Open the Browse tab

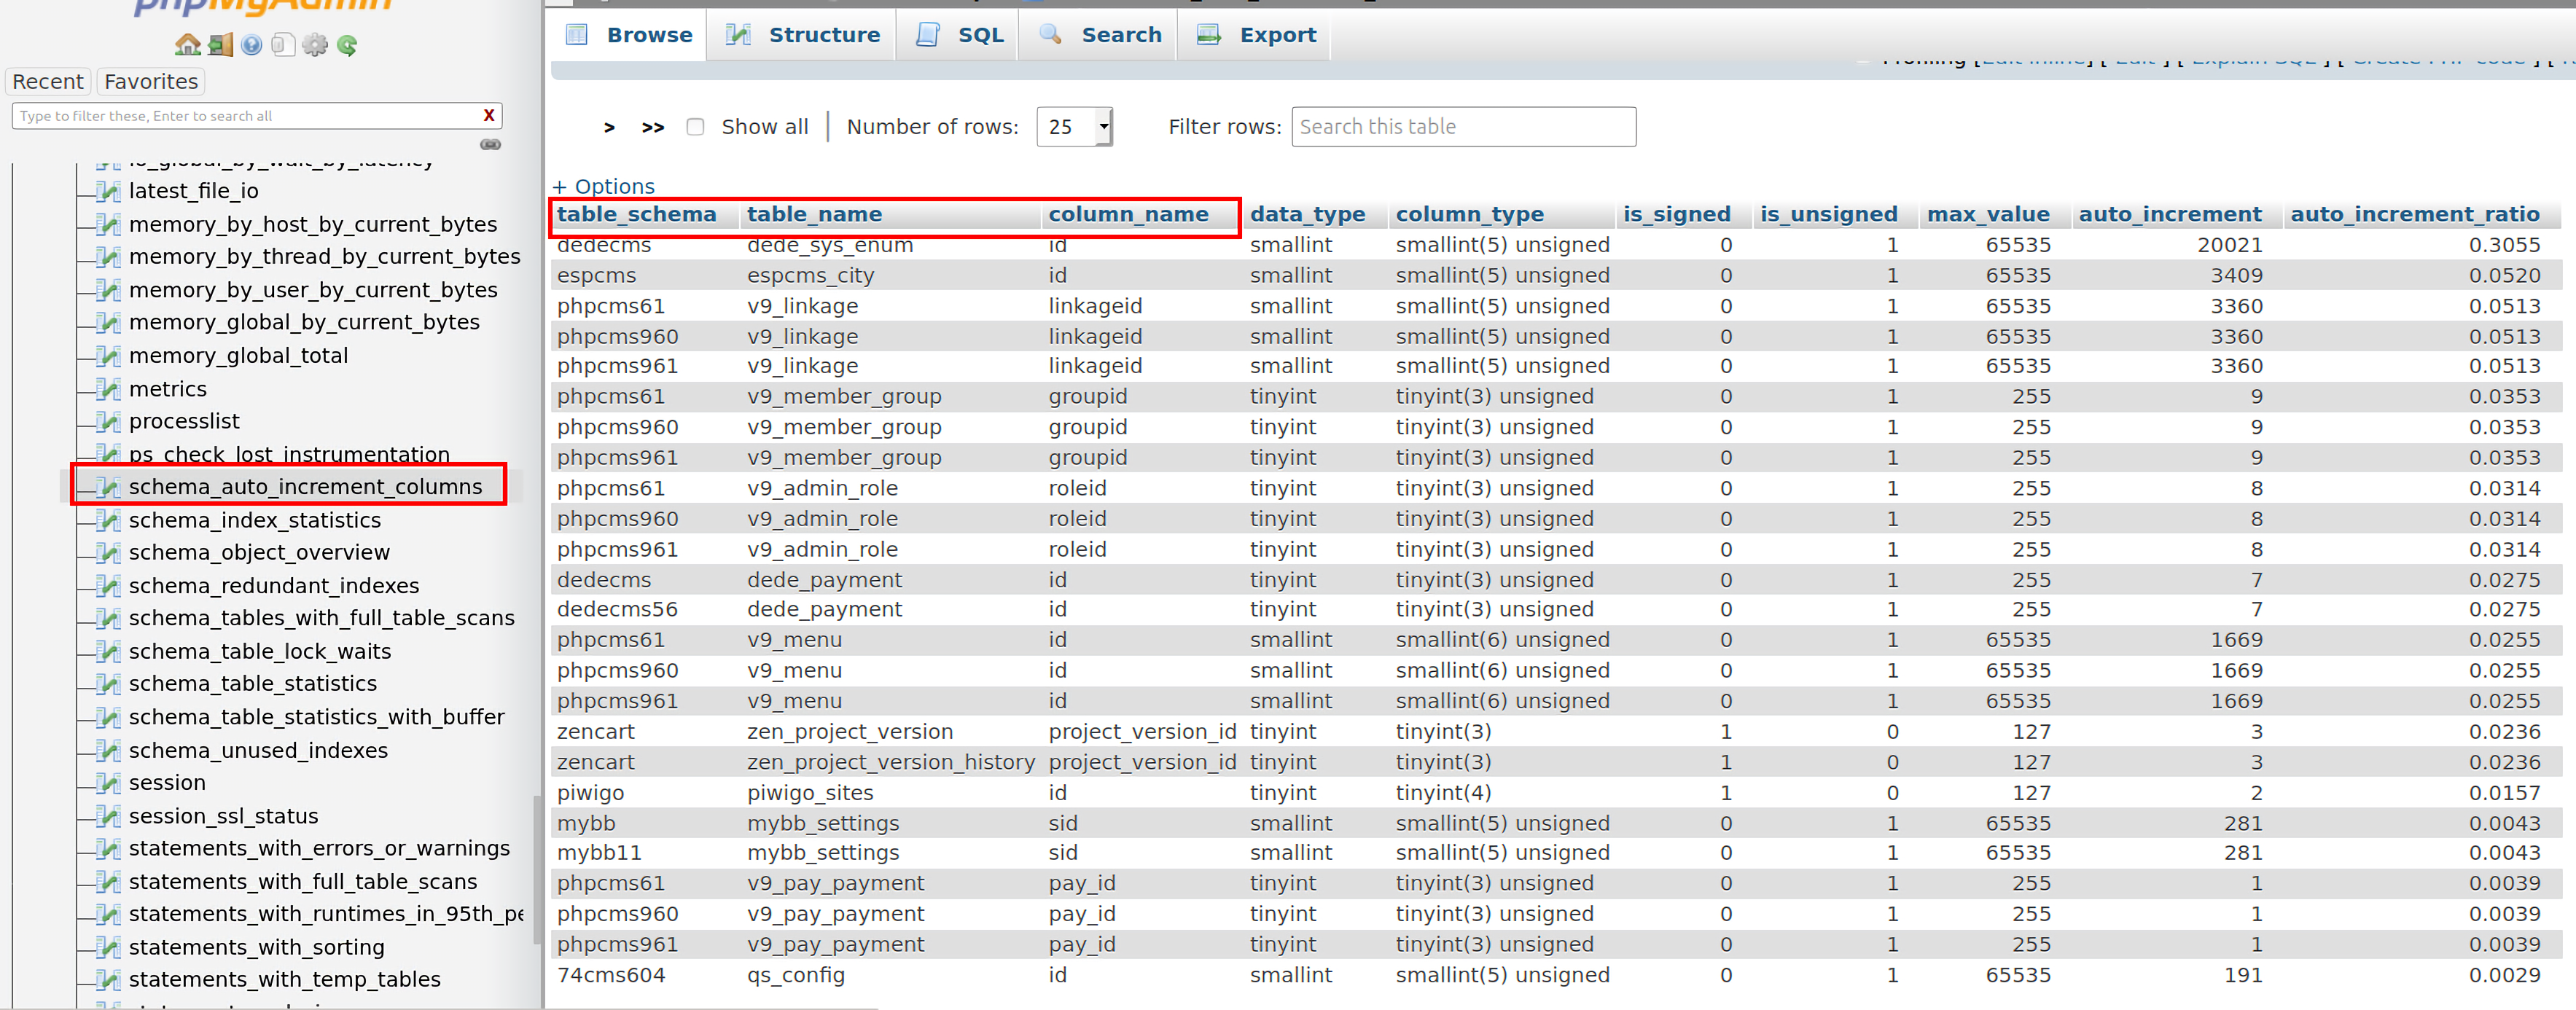[x=629, y=35]
